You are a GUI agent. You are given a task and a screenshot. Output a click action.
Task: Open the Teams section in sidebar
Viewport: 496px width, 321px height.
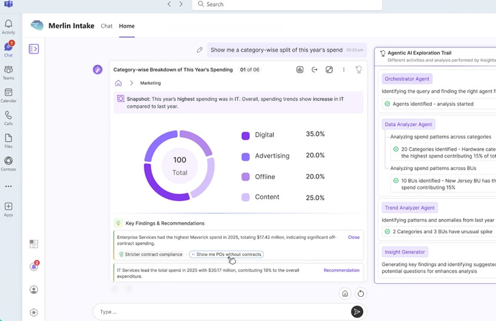click(8, 73)
